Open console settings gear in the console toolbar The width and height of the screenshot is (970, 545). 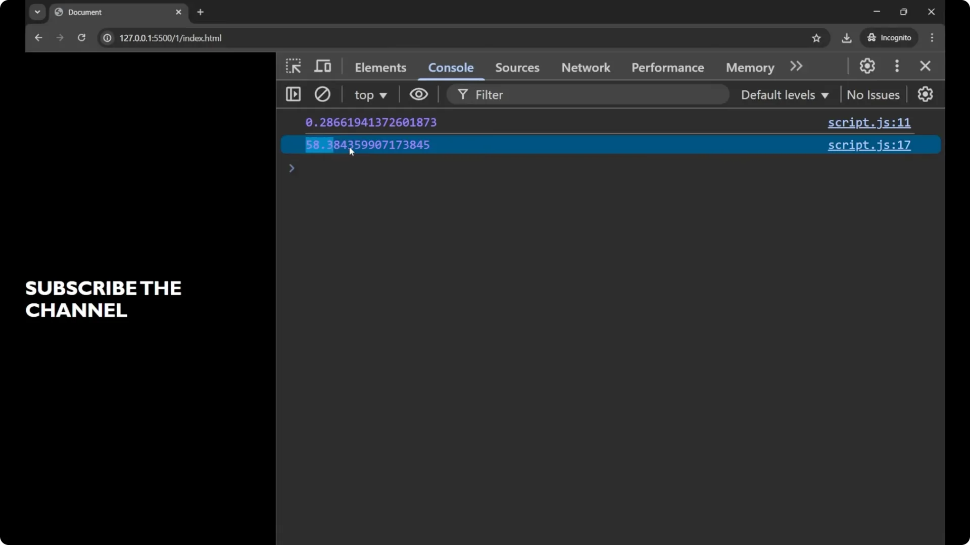pyautogui.click(x=925, y=94)
